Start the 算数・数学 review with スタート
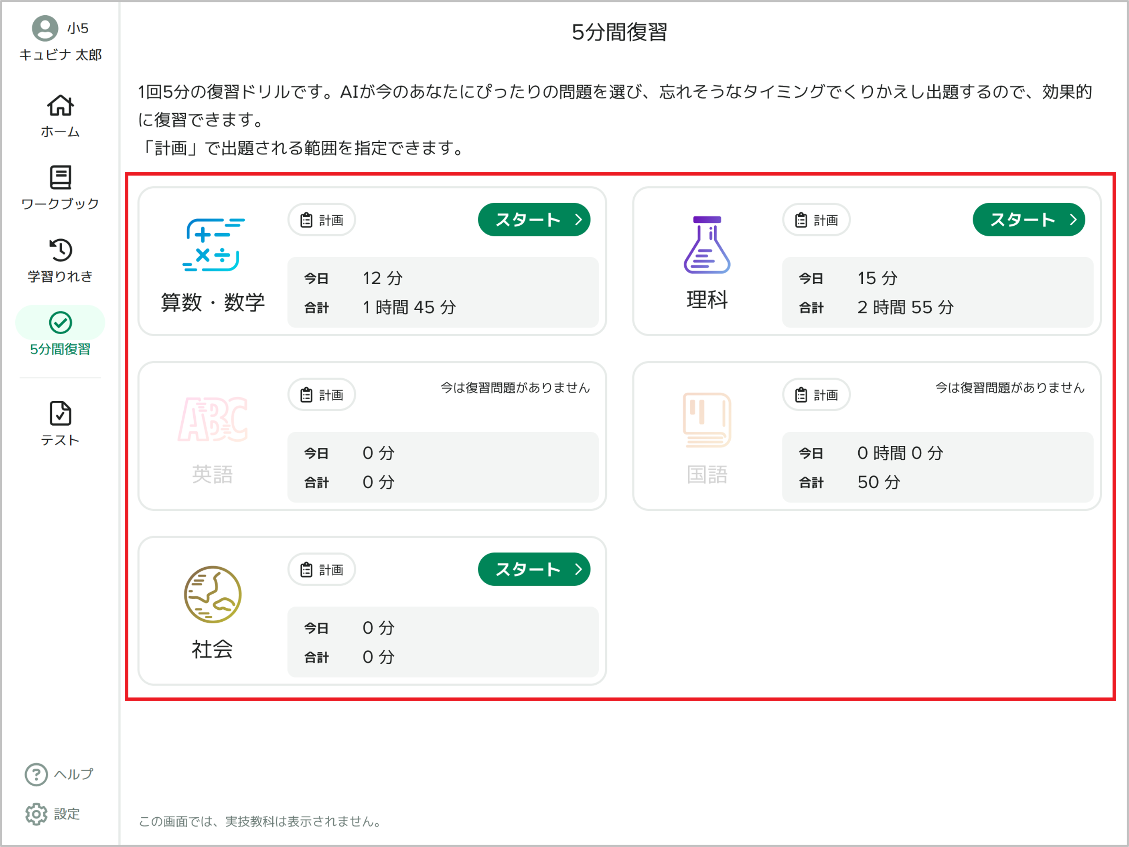 point(534,219)
